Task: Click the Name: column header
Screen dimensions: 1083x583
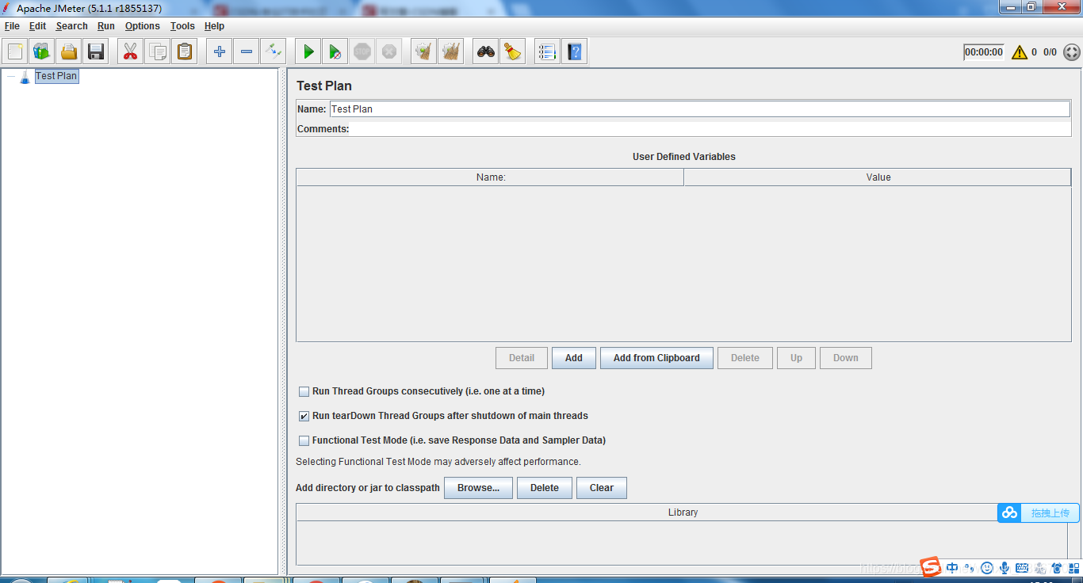Action: pos(490,177)
